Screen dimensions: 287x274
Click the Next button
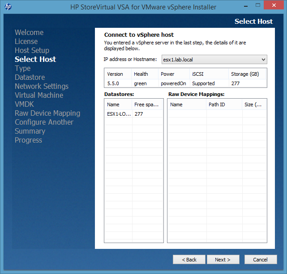(x=223, y=260)
